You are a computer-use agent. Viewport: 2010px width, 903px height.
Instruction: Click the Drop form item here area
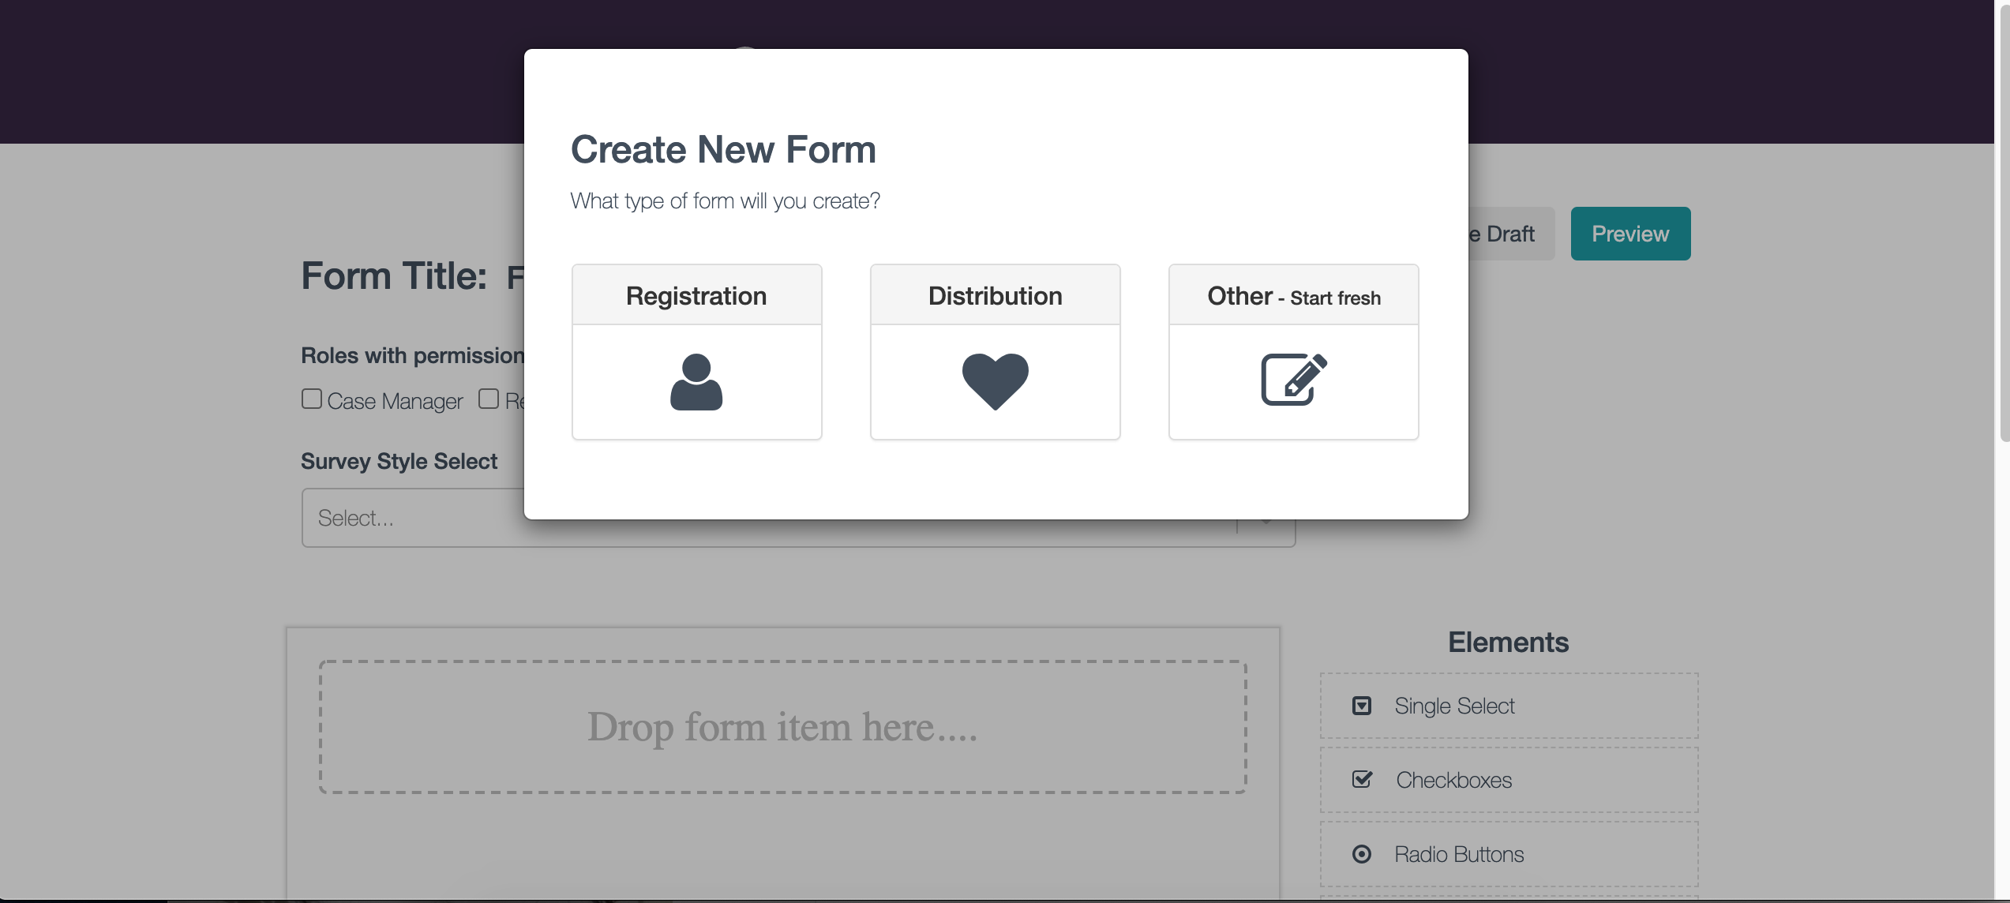(782, 727)
